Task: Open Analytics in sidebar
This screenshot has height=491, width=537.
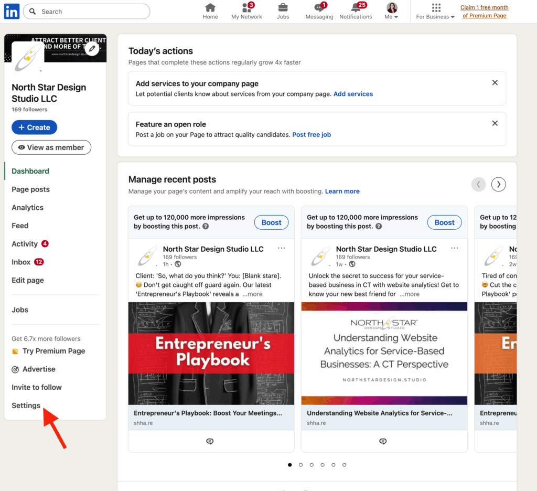Action: 27,207
